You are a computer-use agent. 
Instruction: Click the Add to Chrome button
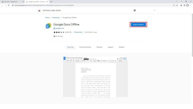(x=138, y=25)
